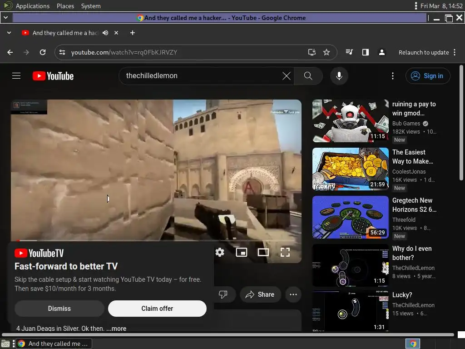Go back in Chrome
Image resolution: width=465 pixels, height=349 pixels.
(10, 52)
